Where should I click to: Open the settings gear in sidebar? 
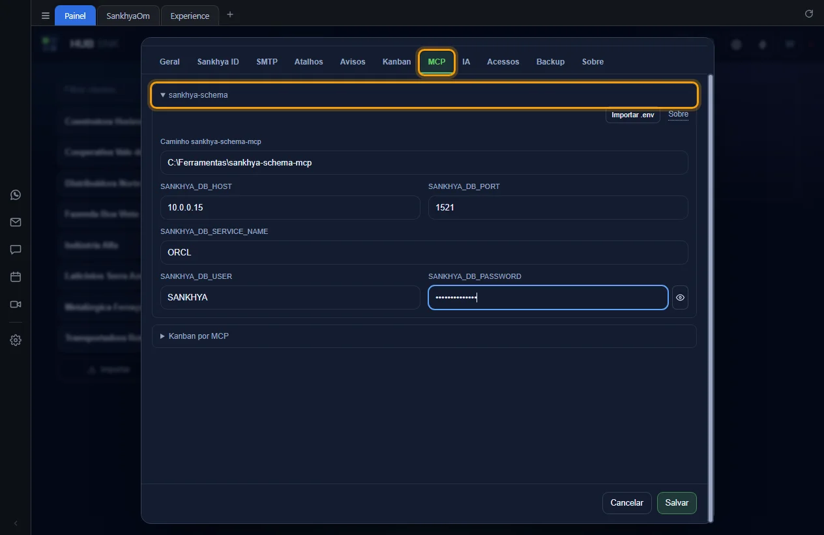click(16, 340)
